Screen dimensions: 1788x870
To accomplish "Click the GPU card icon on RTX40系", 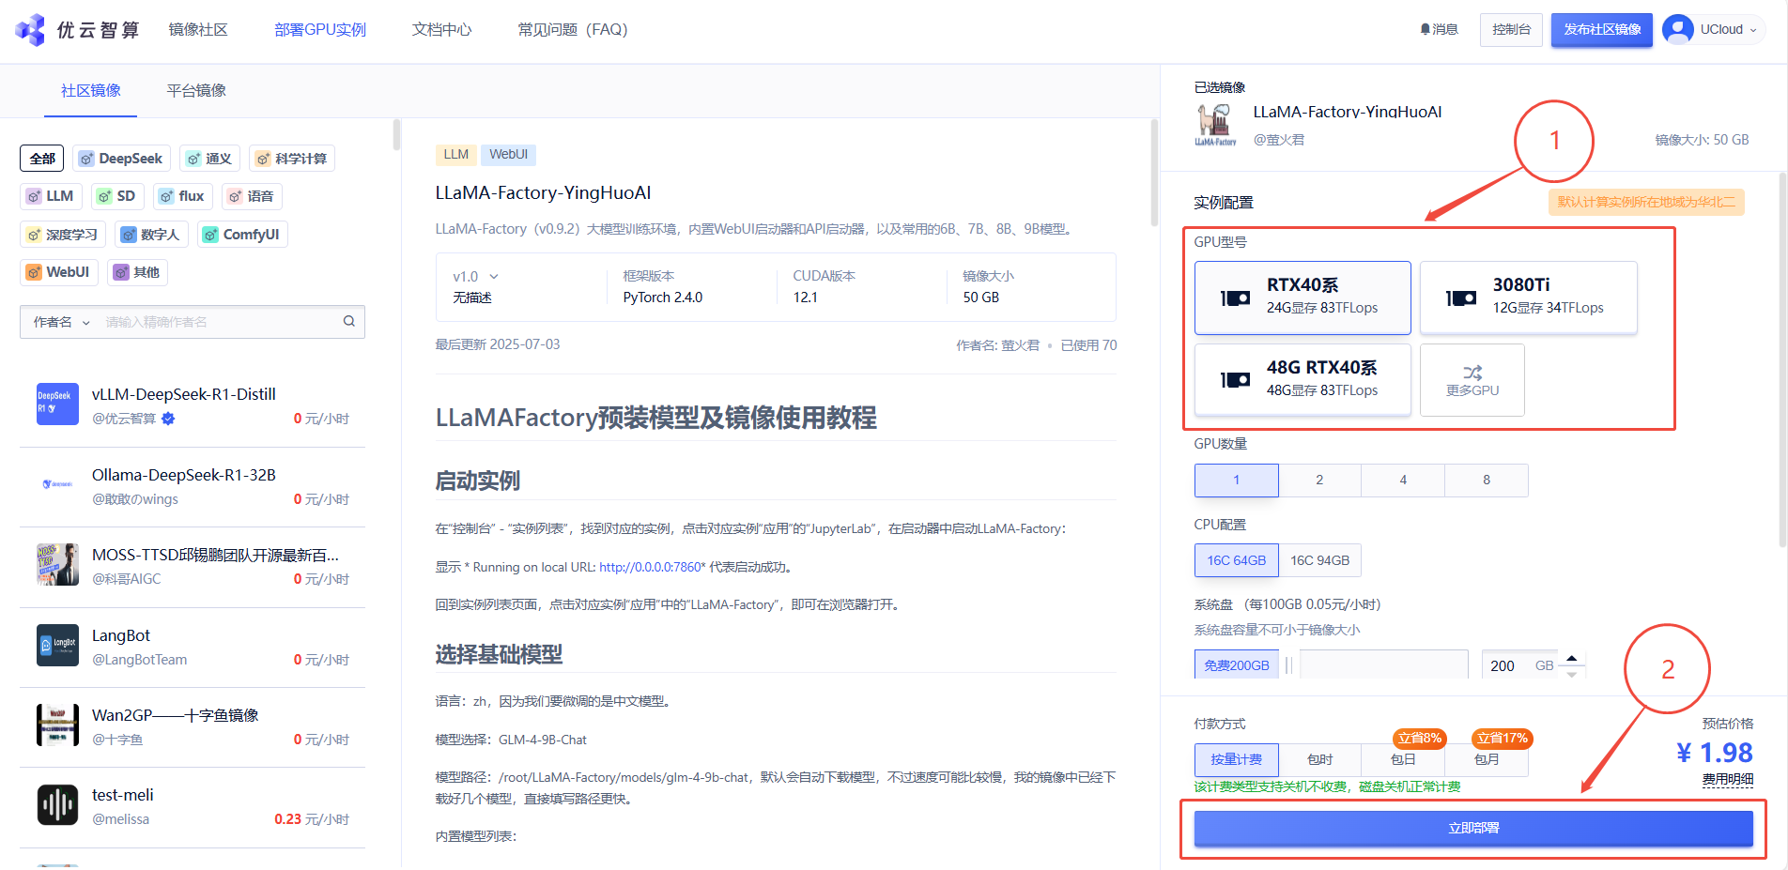I will [1235, 298].
